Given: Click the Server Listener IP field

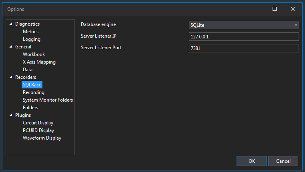Looking at the screenshot, I should point(244,36).
